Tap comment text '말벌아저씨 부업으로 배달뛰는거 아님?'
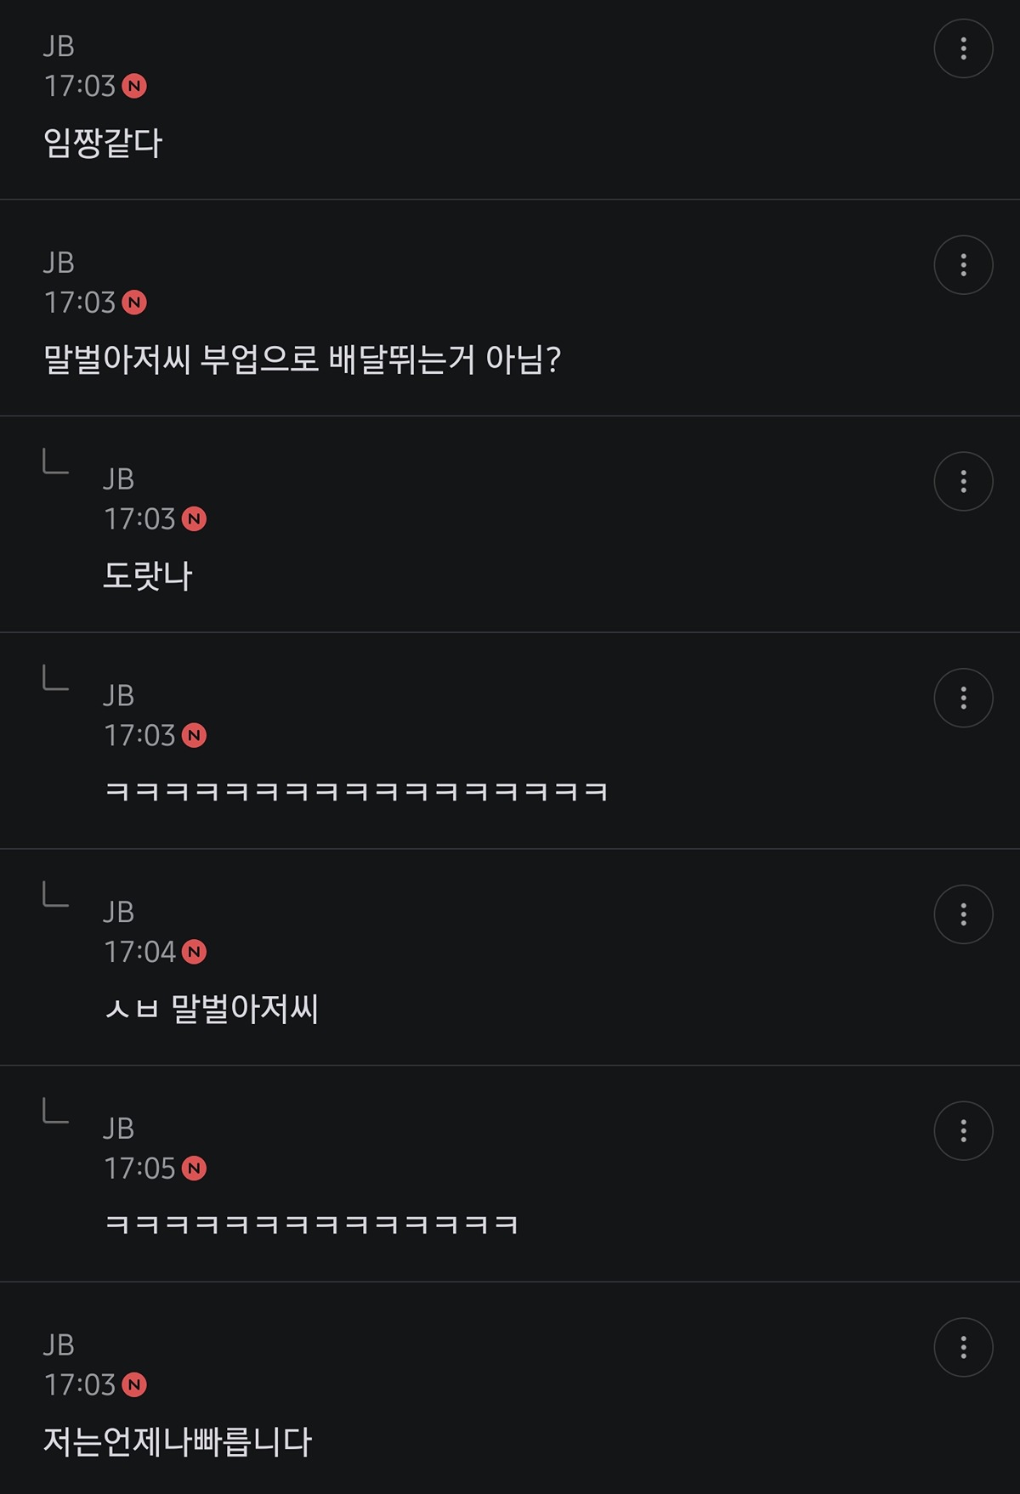Screen dimensions: 1020x1494 [x=302, y=359]
